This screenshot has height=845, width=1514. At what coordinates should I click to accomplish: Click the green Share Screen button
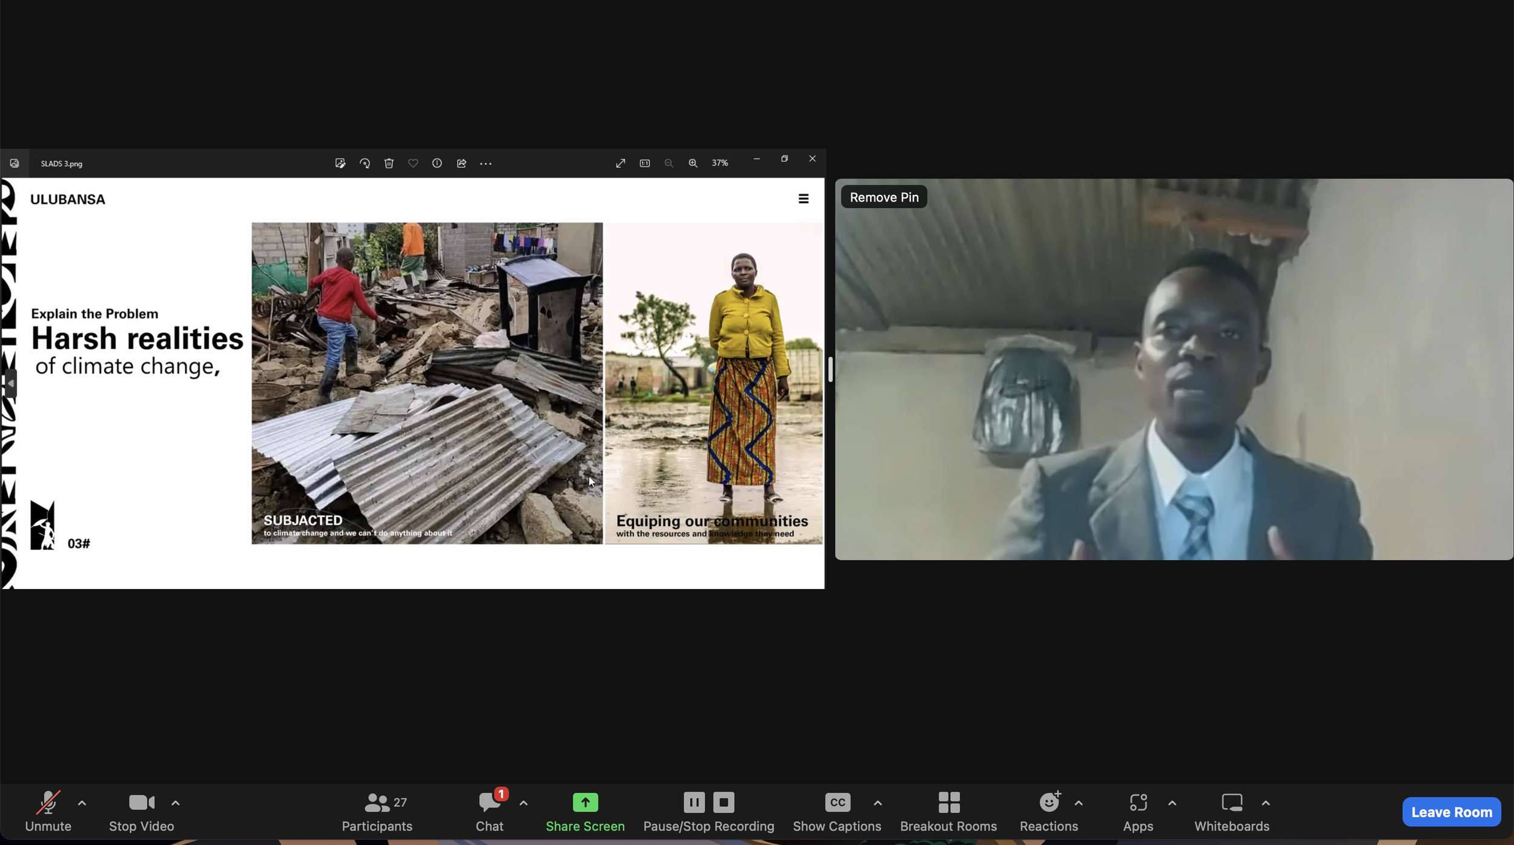coord(585,811)
